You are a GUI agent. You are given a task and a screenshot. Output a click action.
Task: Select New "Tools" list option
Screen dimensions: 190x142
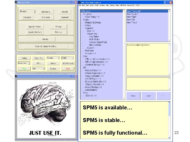tap(132, 23)
